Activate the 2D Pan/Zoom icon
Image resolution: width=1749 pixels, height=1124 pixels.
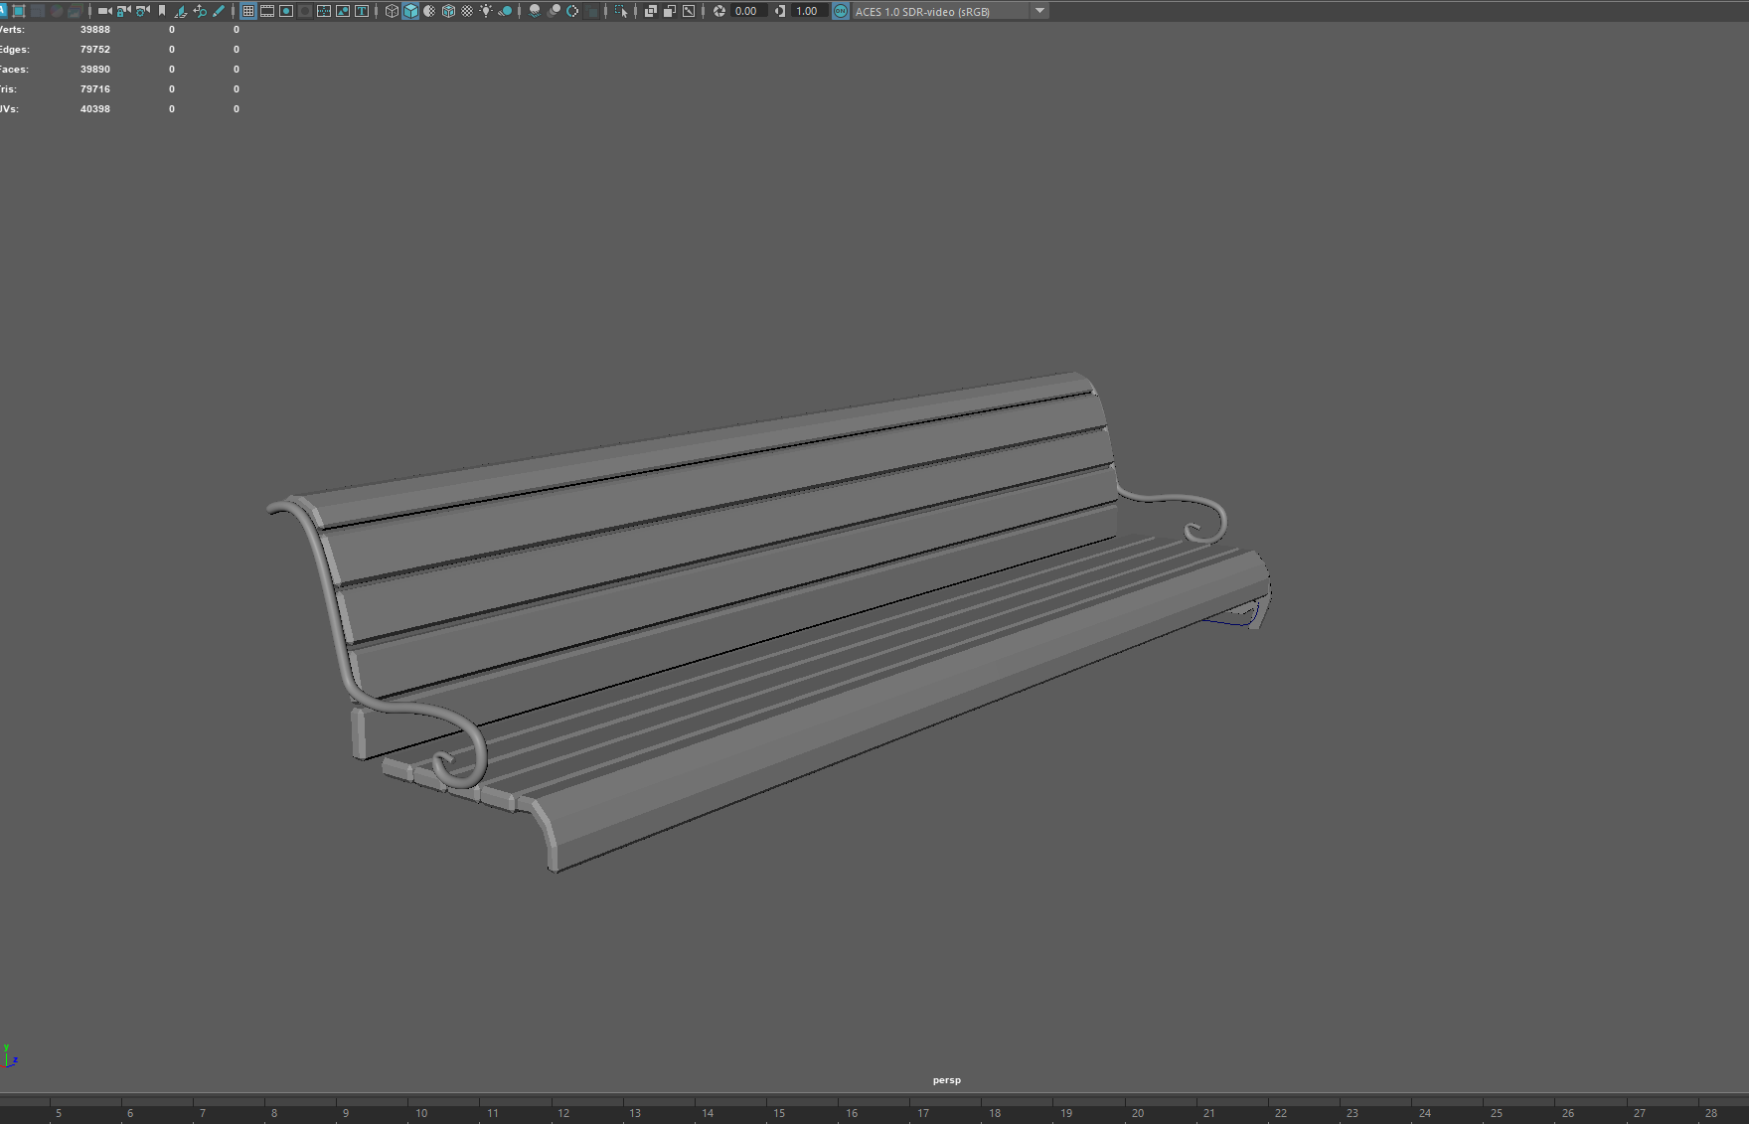[x=200, y=11]
